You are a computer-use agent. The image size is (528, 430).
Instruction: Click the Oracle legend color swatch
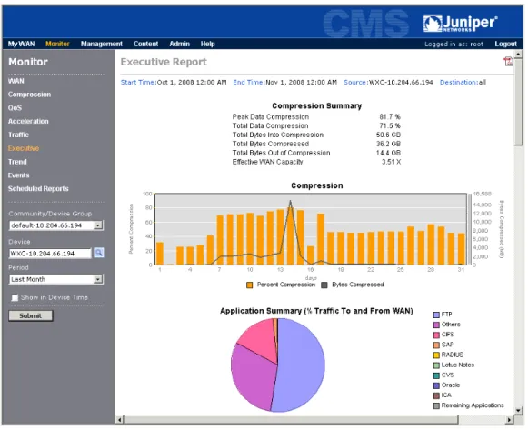pyautogui.click(x=436, y=385)
